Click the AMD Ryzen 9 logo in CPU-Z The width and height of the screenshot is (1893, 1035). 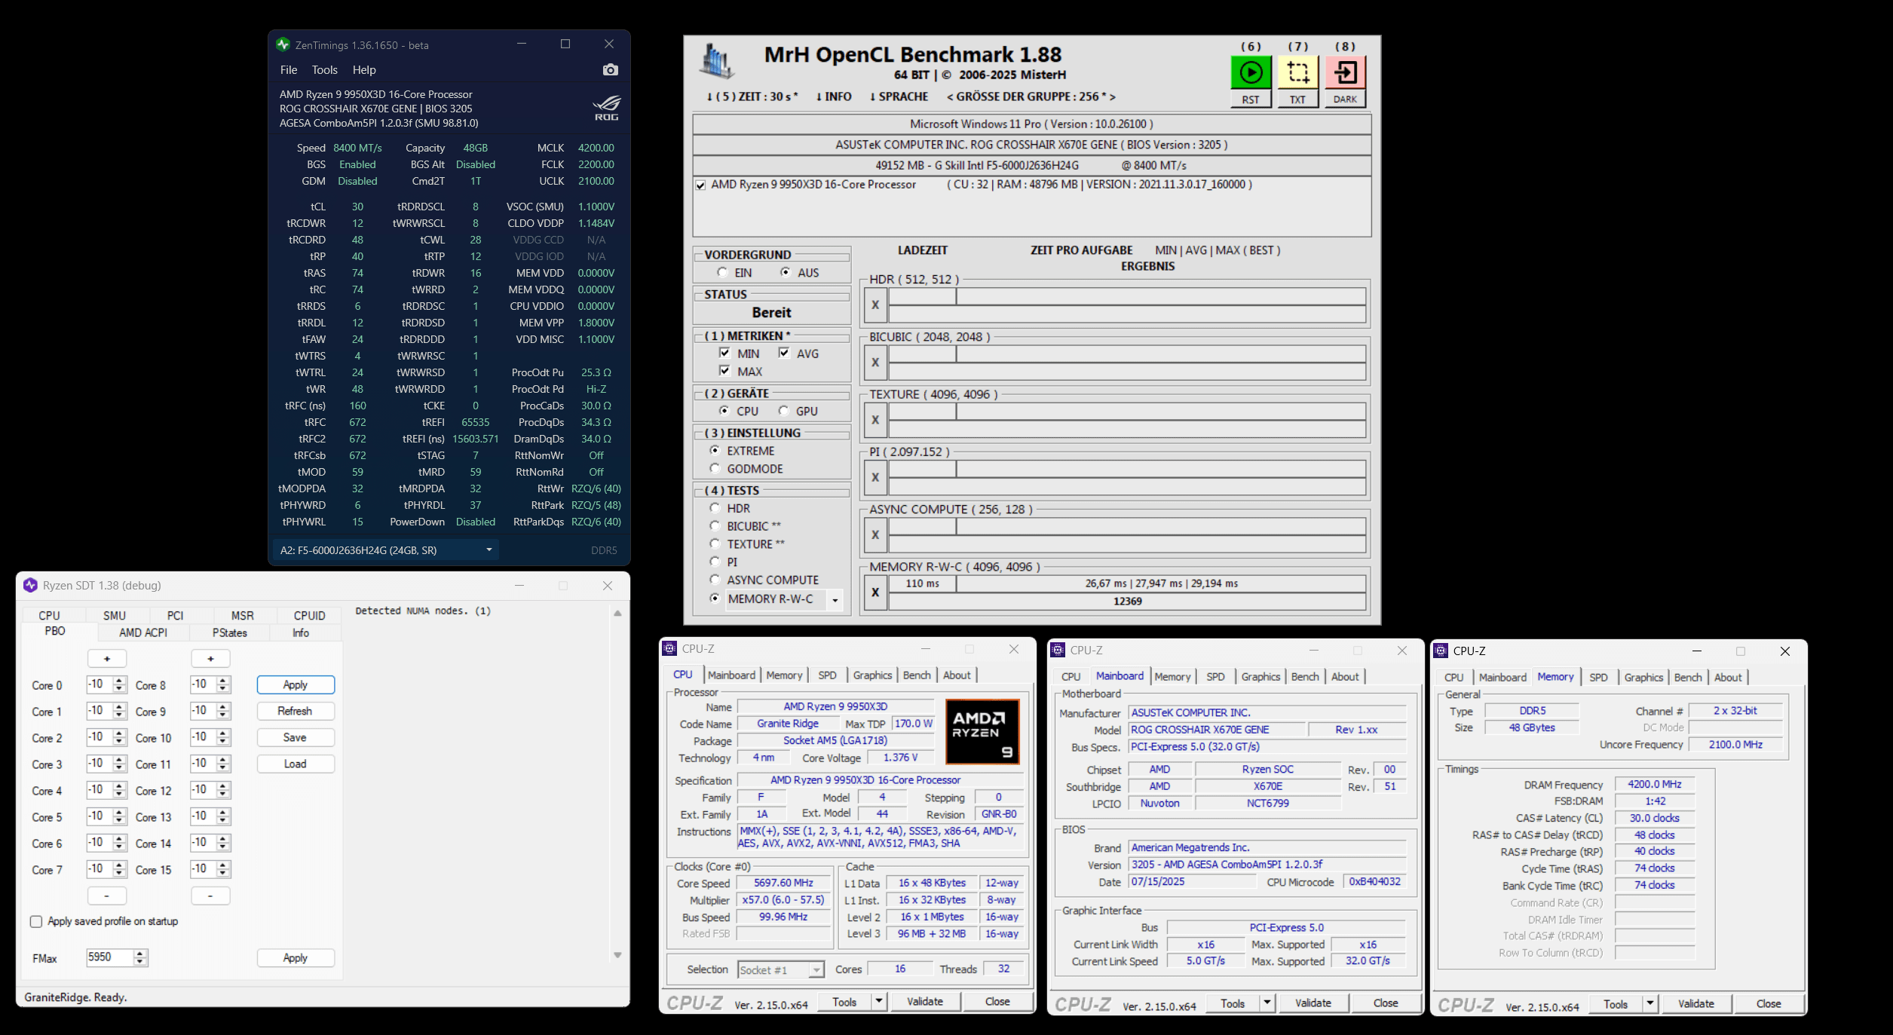click(982, 732)
